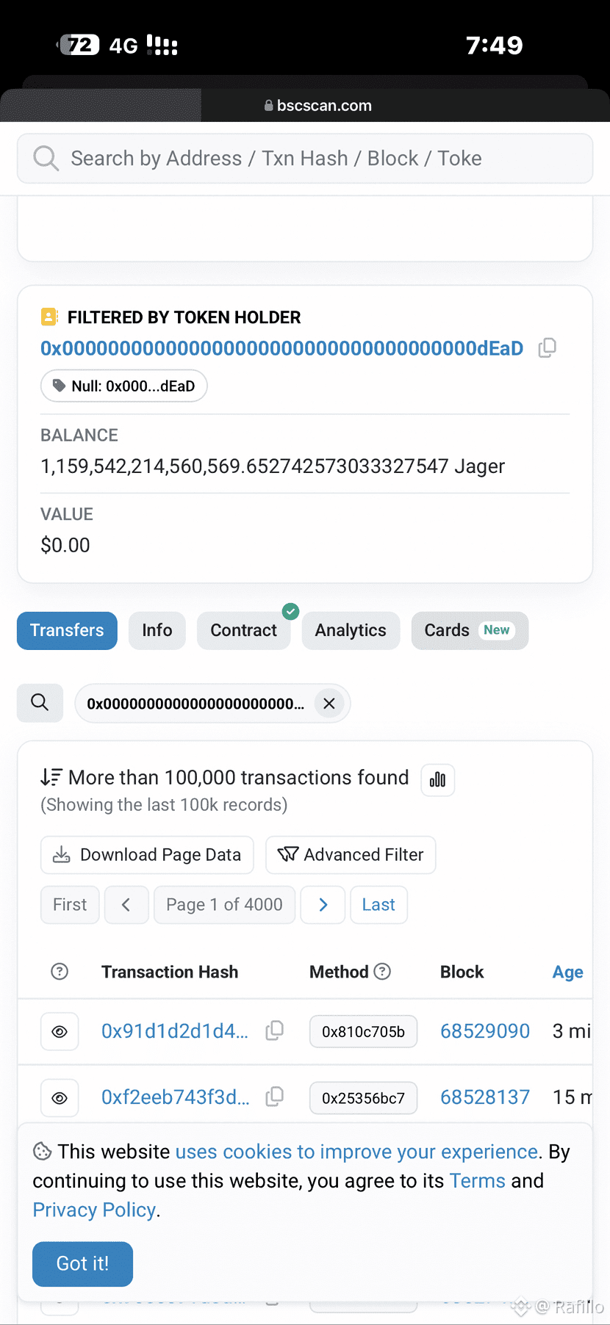The width and height of the screenshot is (610, 1325).
Task: Copy the dEaD holder address
Action: (x=547, y=348)
